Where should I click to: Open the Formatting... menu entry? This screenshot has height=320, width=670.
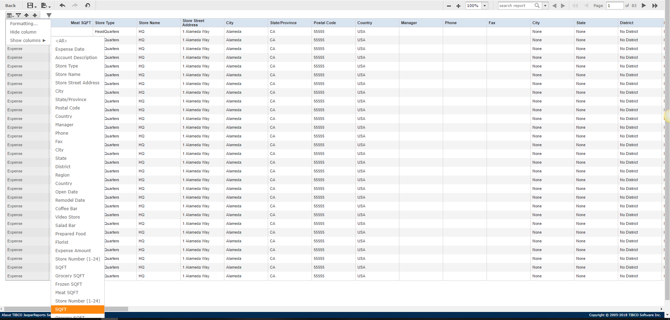(28, 24)
